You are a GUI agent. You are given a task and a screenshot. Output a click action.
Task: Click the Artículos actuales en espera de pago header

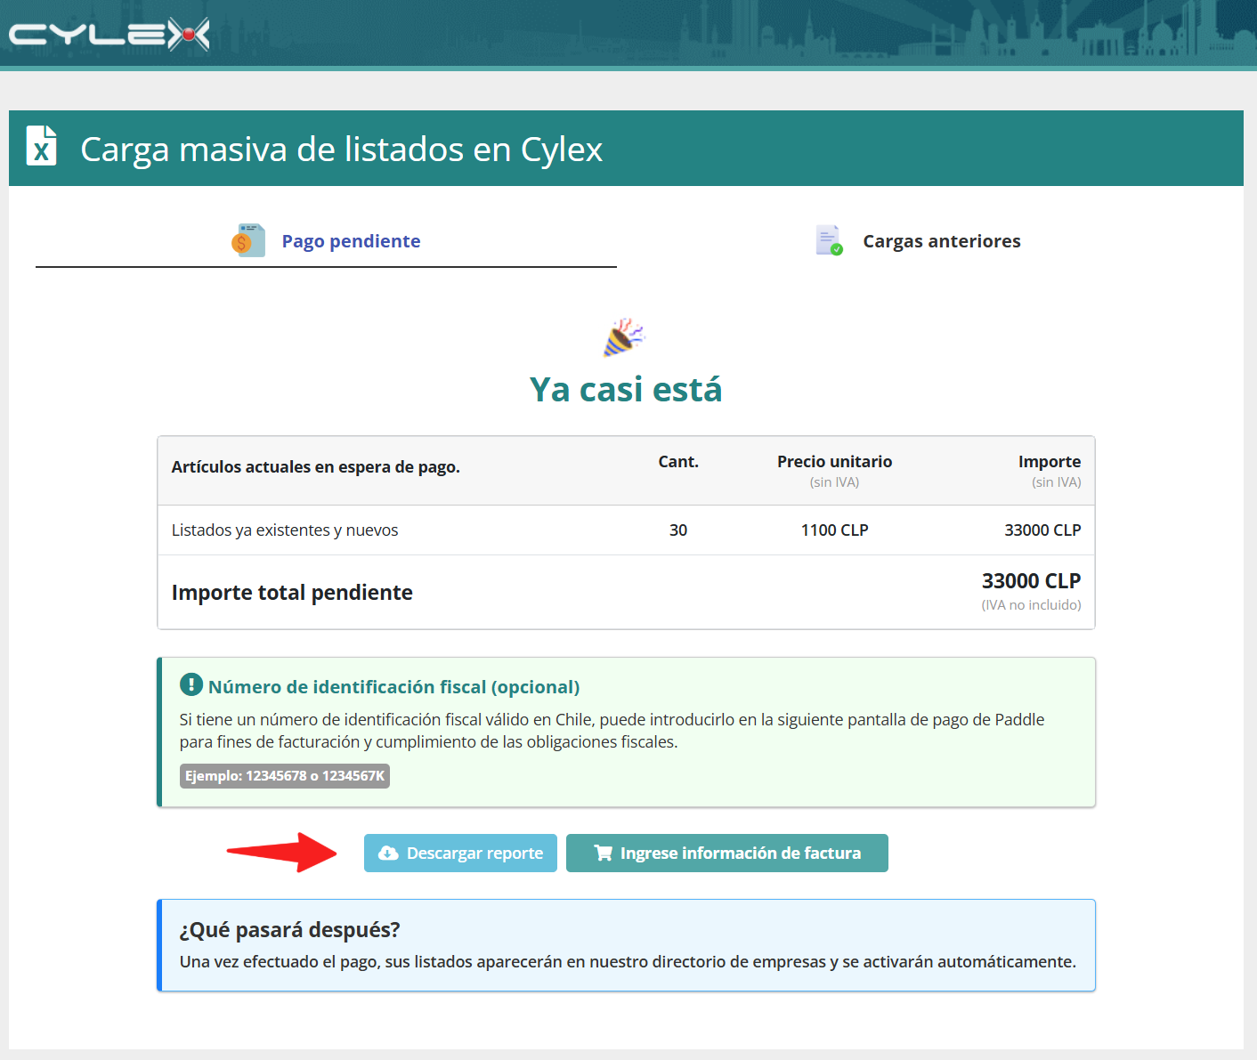pyautogui.click(x=316, y=467)
